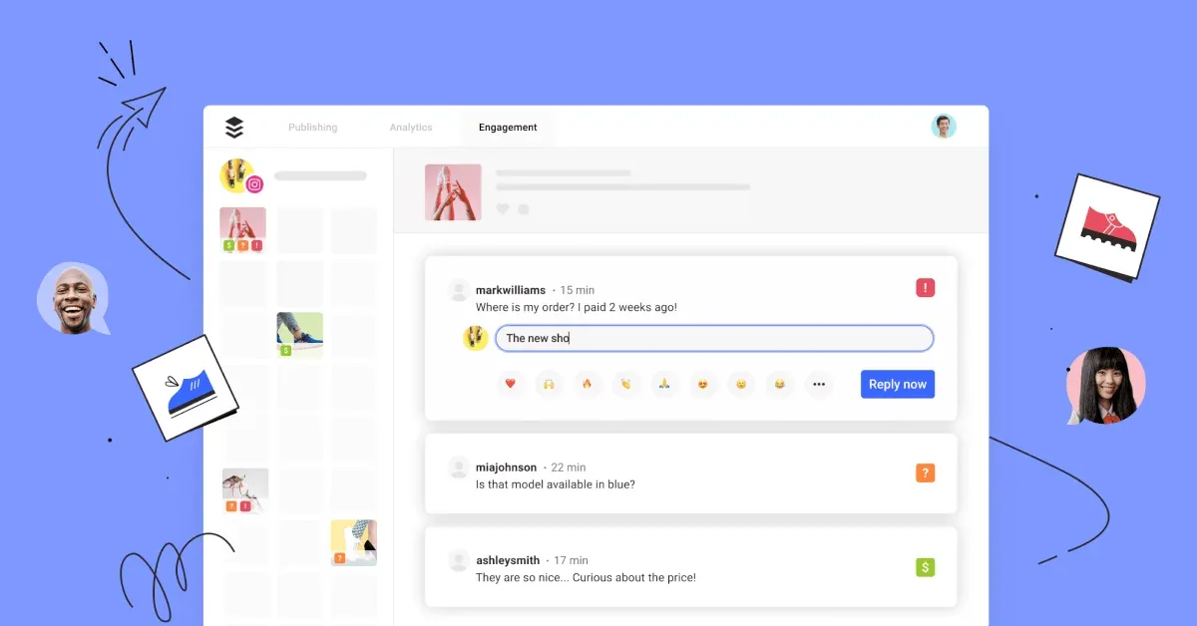Open more emojis with the three-dots button
1197x626 pixels.
point(819,384)
